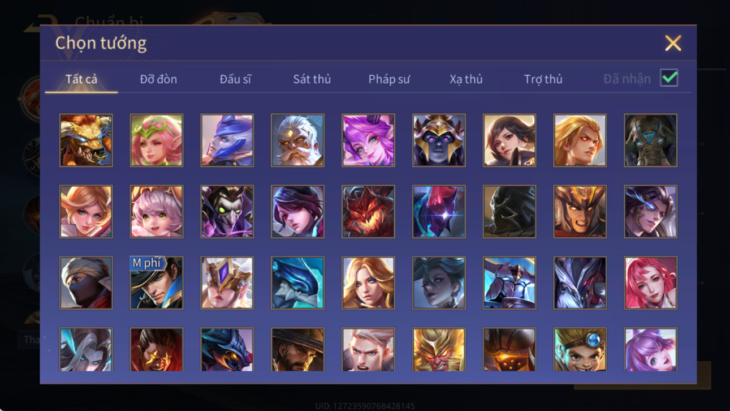Select the boy with blue goggles hero
The image size is (730, 411).
point(580,350)
